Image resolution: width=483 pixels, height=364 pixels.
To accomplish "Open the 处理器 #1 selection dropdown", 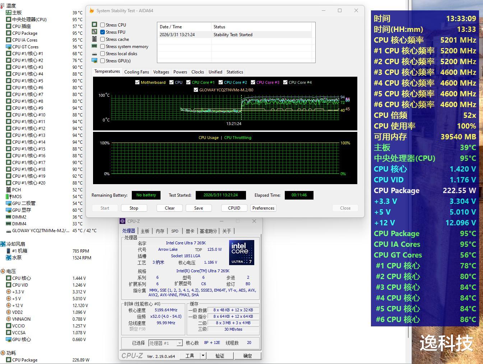I will pos(179,343).
